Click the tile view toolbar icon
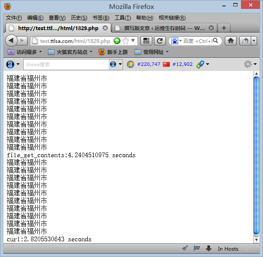The width and height of the screenshot is (263, 257). point(146,41)
